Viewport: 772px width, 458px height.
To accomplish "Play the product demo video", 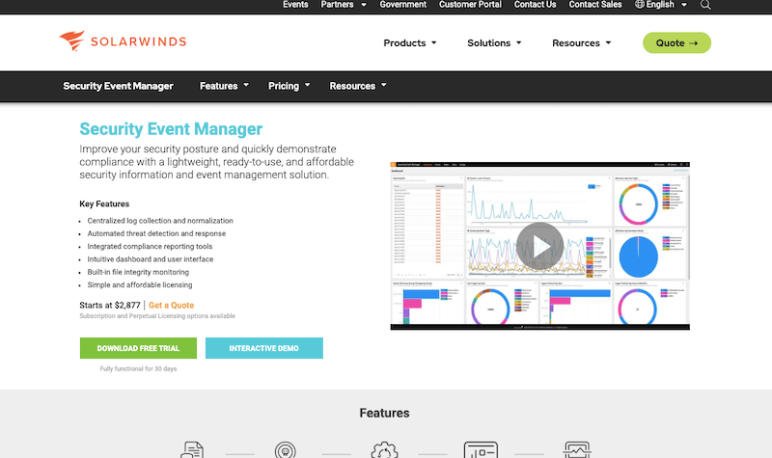I will (x=539, y=246).
